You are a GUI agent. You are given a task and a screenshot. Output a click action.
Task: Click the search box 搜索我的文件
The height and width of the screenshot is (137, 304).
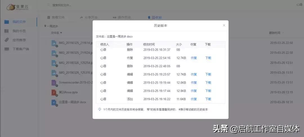point(62,5)
